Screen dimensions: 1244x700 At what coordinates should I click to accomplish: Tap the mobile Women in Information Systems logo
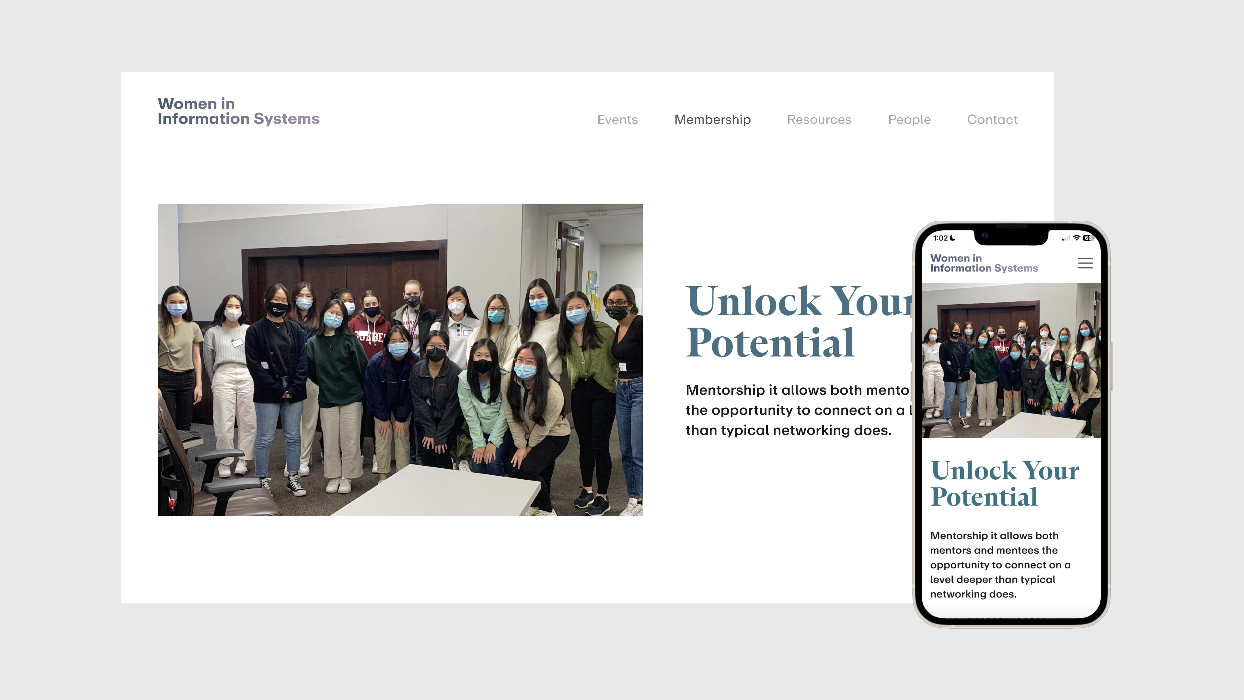984,263
